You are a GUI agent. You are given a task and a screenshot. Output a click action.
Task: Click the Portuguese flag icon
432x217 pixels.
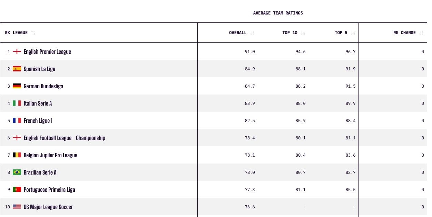coord(17,189)
